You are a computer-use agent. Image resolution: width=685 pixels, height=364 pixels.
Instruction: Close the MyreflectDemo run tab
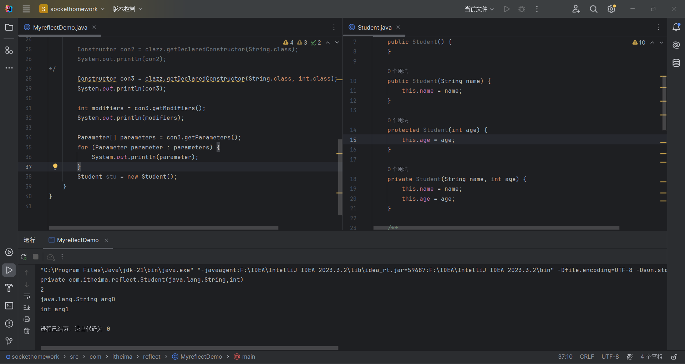106,240
